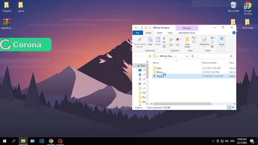
Task: Click Quick access toolbar properties icon in title bar
Action: [x=141, y=28]
